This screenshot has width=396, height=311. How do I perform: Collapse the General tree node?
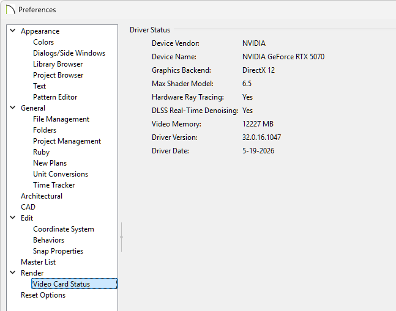tap(13, 108)
